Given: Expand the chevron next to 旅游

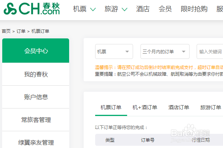Looking at the screenshot, I should (125, 9).
